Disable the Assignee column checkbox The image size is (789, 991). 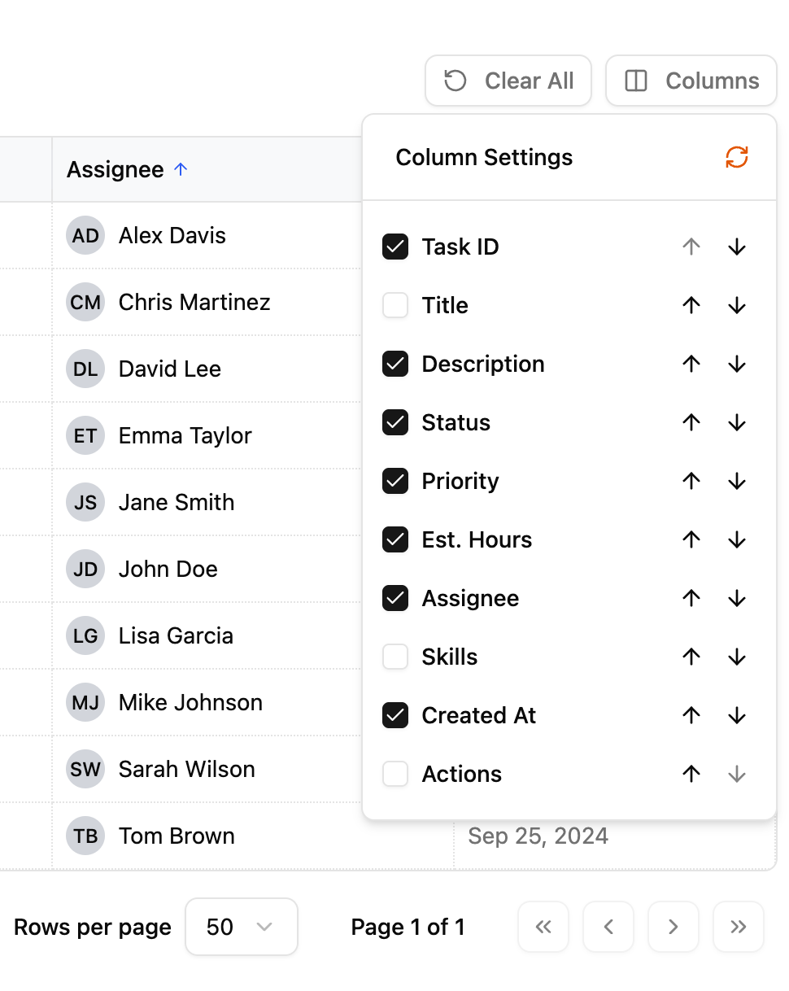[394, 598]
